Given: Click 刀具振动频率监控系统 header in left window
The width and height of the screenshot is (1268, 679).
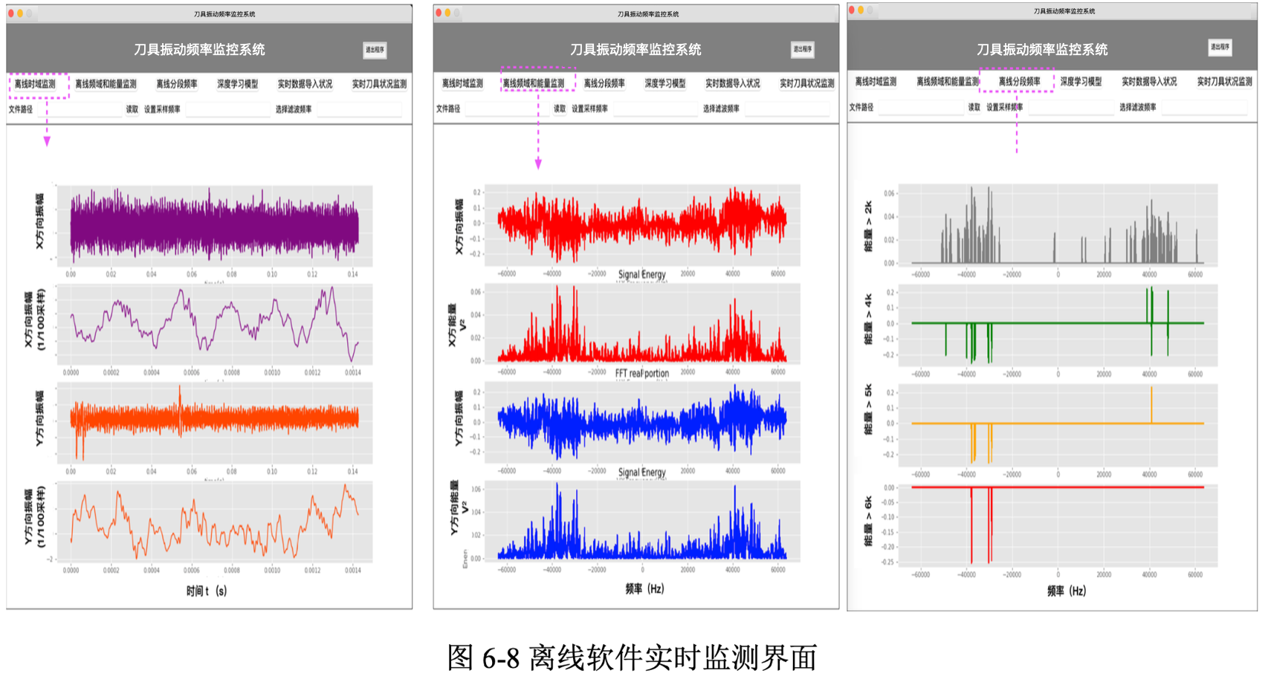Looking at the screenshot, I should 199,50.
